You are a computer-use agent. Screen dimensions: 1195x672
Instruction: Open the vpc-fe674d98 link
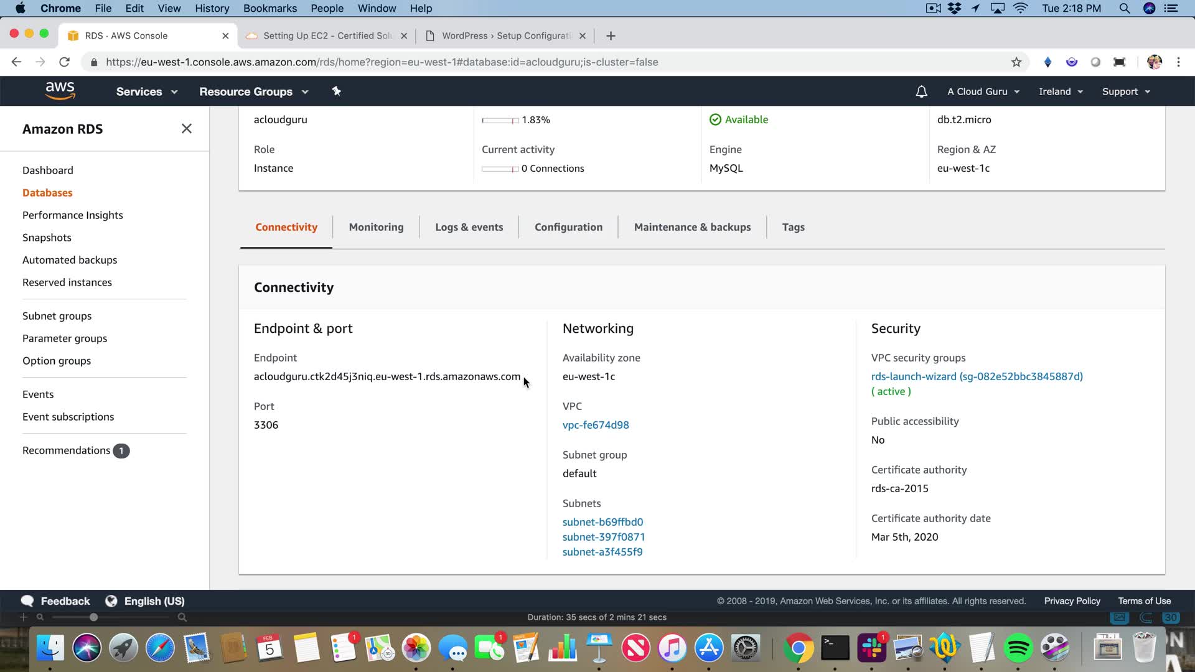596,425
